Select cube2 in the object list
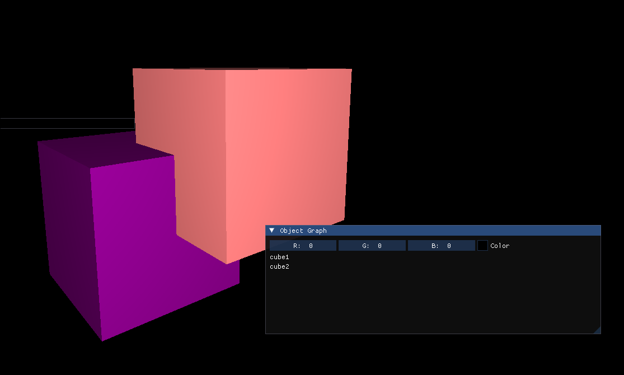 click(279, 266)
